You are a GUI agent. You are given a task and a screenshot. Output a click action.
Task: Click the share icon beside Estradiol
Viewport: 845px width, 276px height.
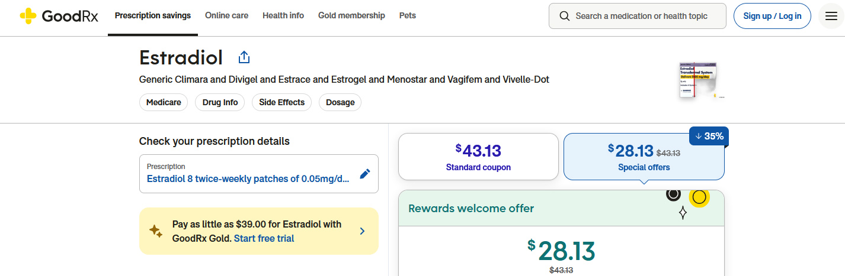(244, 57)
